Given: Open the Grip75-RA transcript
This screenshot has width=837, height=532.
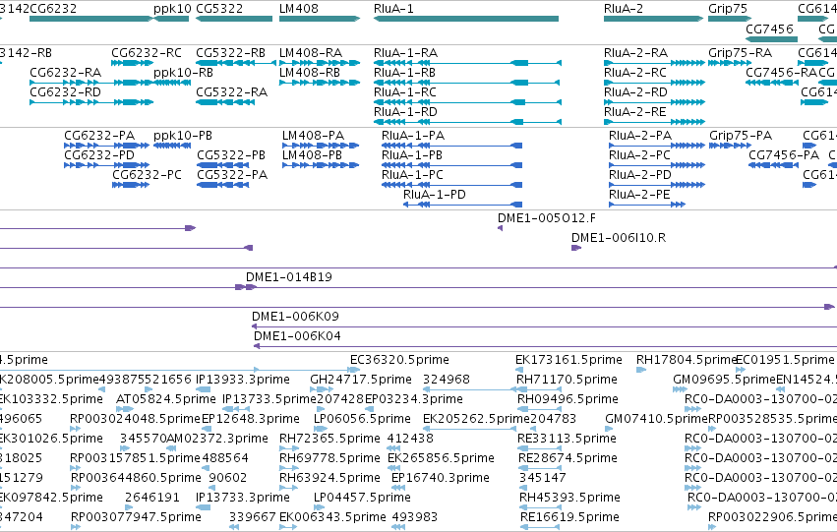Looking at the screenshot, I should coord(730,63).
